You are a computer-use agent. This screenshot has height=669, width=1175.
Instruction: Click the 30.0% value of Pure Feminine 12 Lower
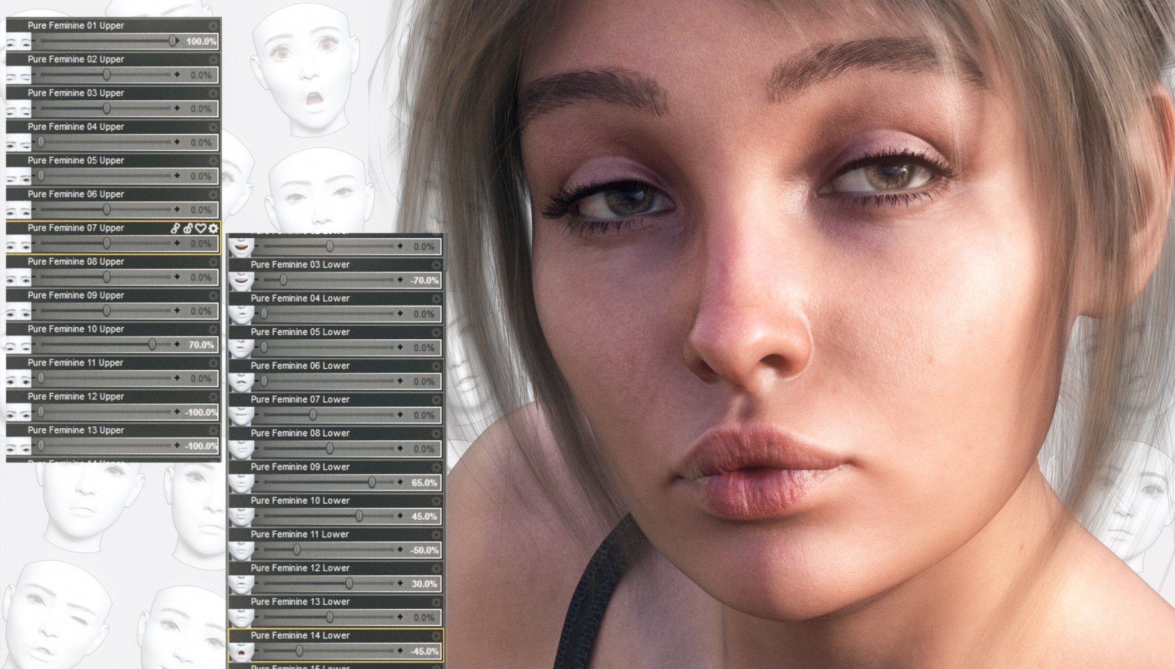[x=424, y=584]
